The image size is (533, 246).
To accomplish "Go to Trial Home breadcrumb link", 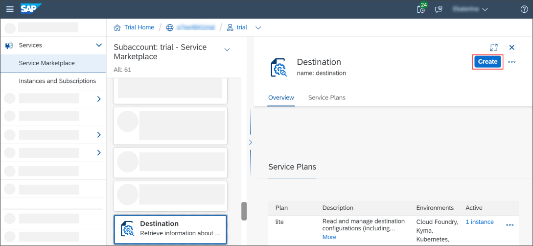I will 139,27.
